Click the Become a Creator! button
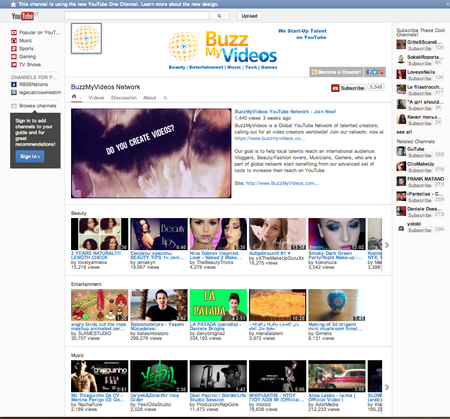The width and height of the screenshot is (450, 419). (x=336, y=72)
